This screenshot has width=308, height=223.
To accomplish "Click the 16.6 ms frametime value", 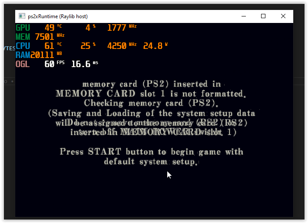I will [x=84, y=64].
